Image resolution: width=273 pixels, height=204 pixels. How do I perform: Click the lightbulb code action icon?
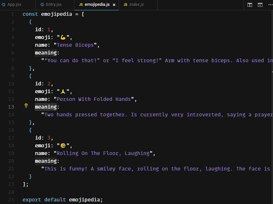click(26, 106)
